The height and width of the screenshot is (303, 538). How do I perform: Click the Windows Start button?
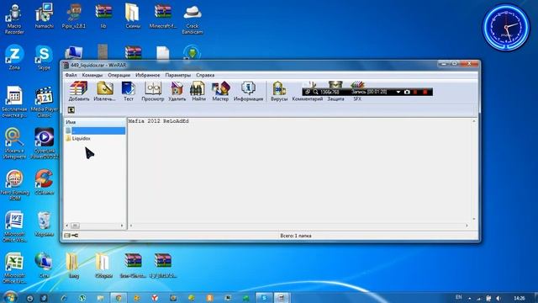(9, 297)
